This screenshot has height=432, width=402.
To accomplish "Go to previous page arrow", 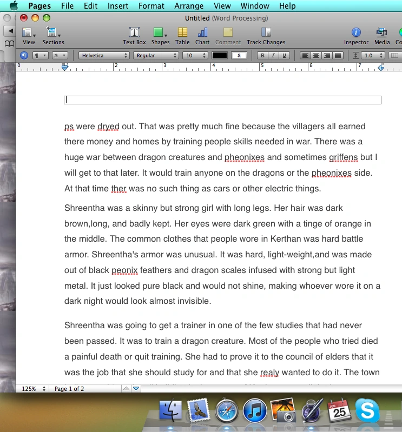I will coord(126,388).
